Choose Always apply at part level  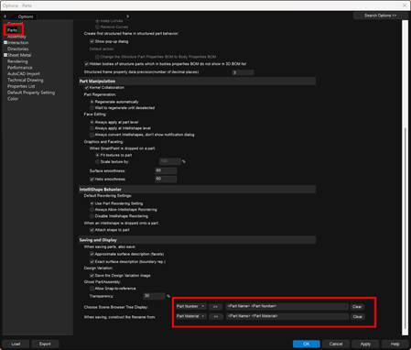[92, 122]
